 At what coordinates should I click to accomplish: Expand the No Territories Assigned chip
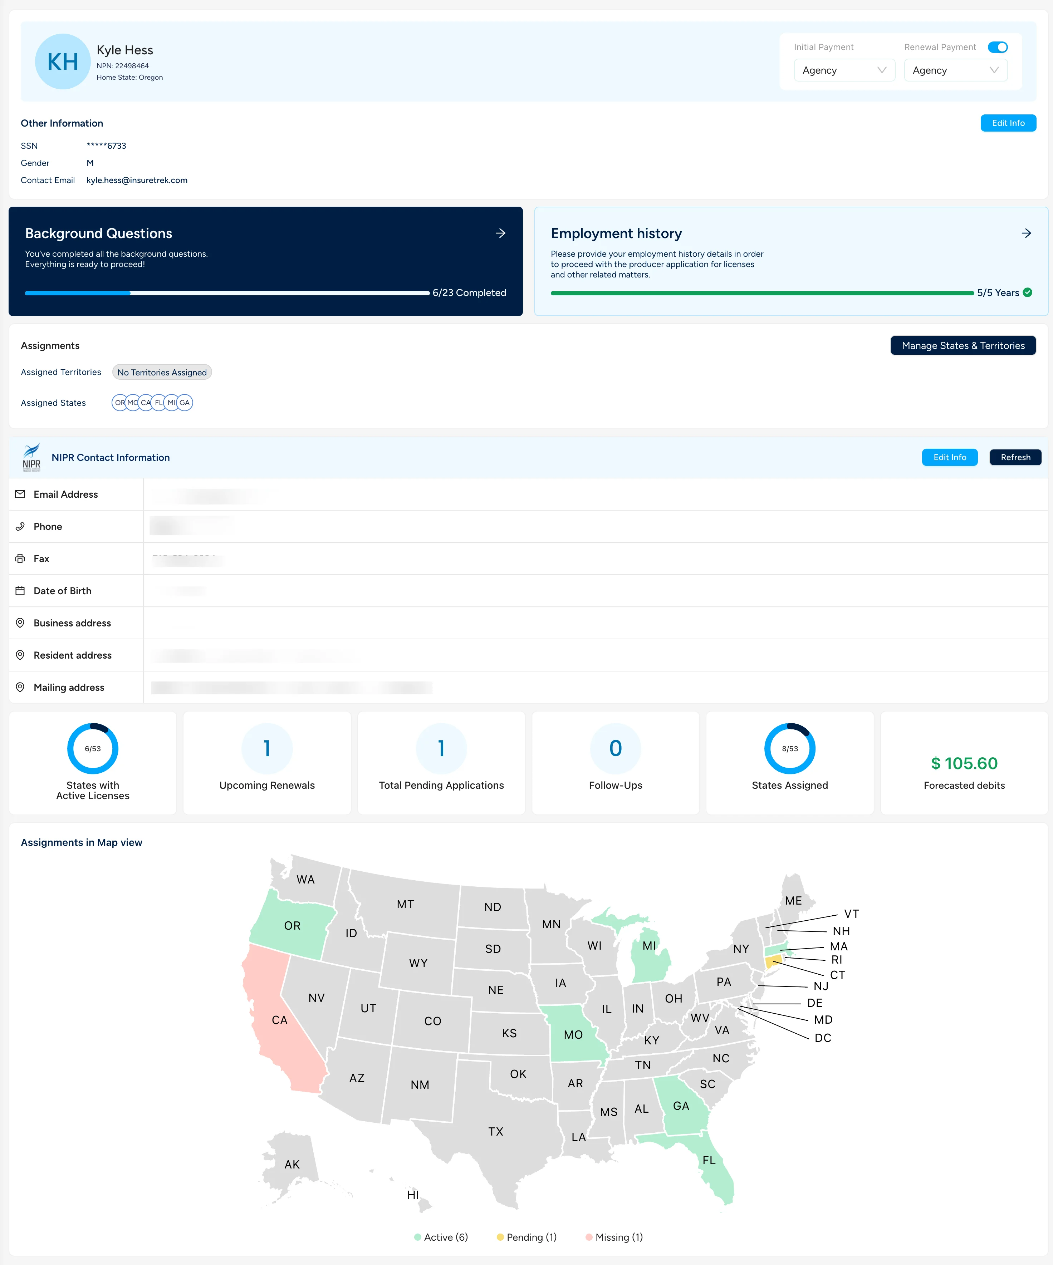click(x=162, y=372)
